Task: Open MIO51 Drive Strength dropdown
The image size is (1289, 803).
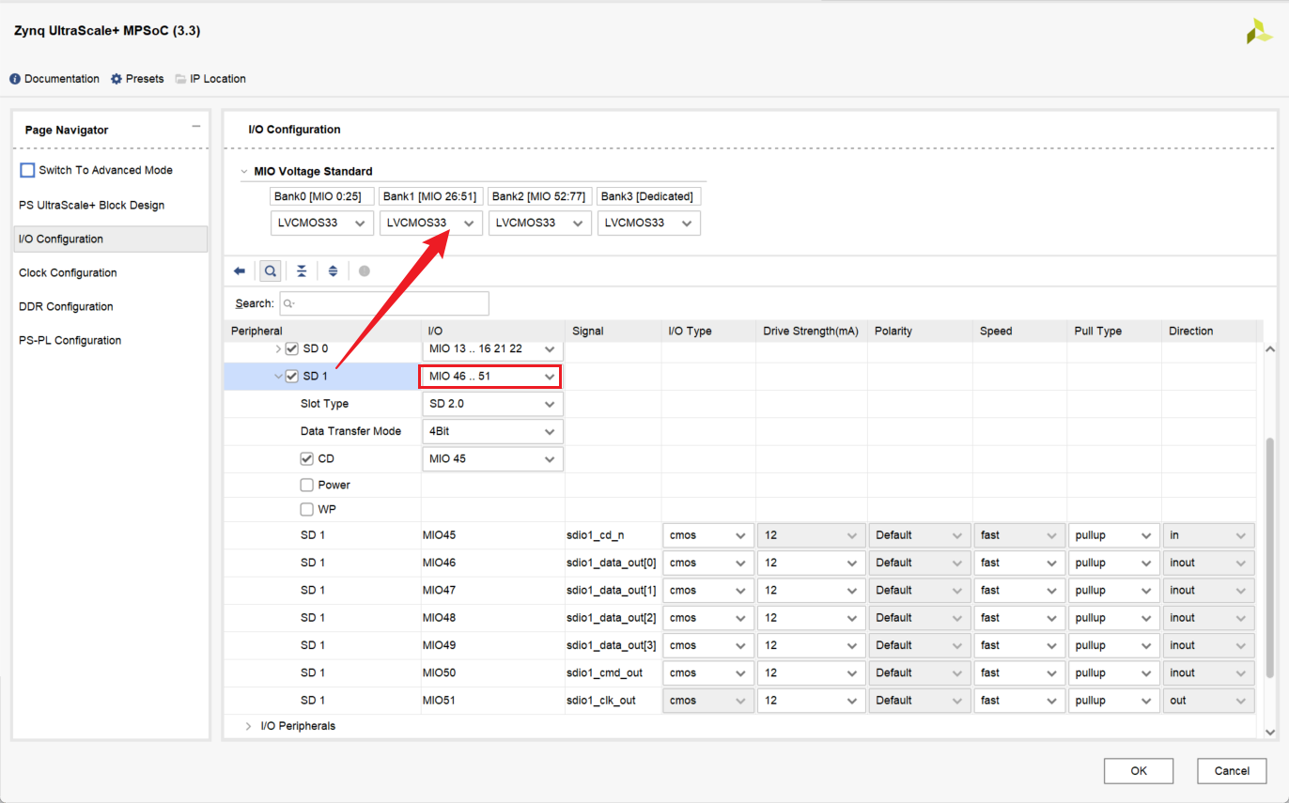Action: (x=811, y=700)
